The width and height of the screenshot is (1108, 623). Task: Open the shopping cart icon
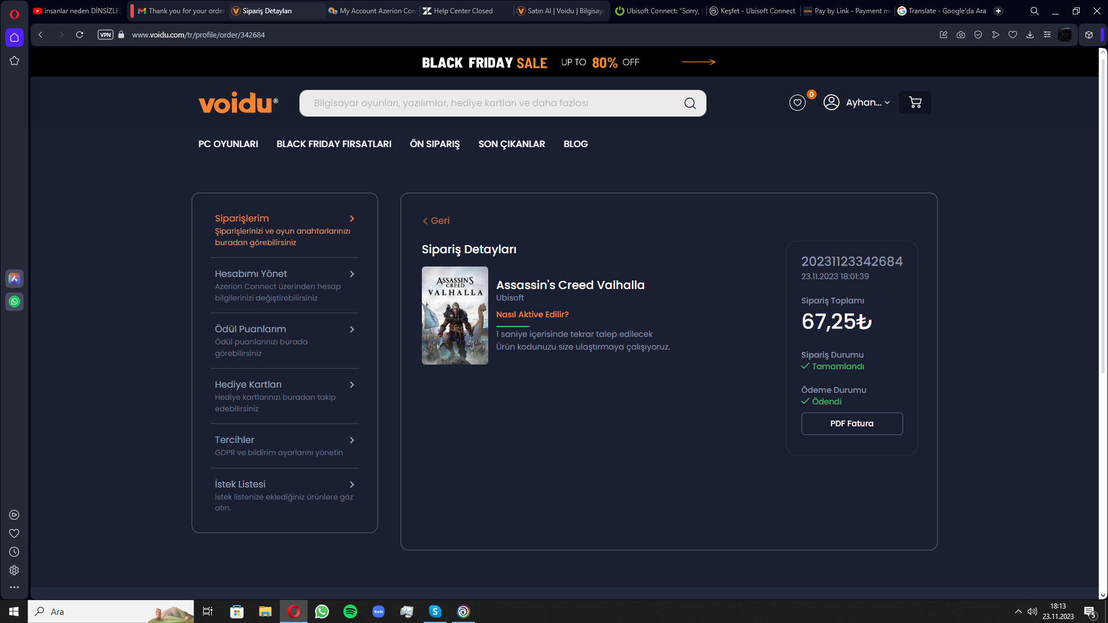915,103
